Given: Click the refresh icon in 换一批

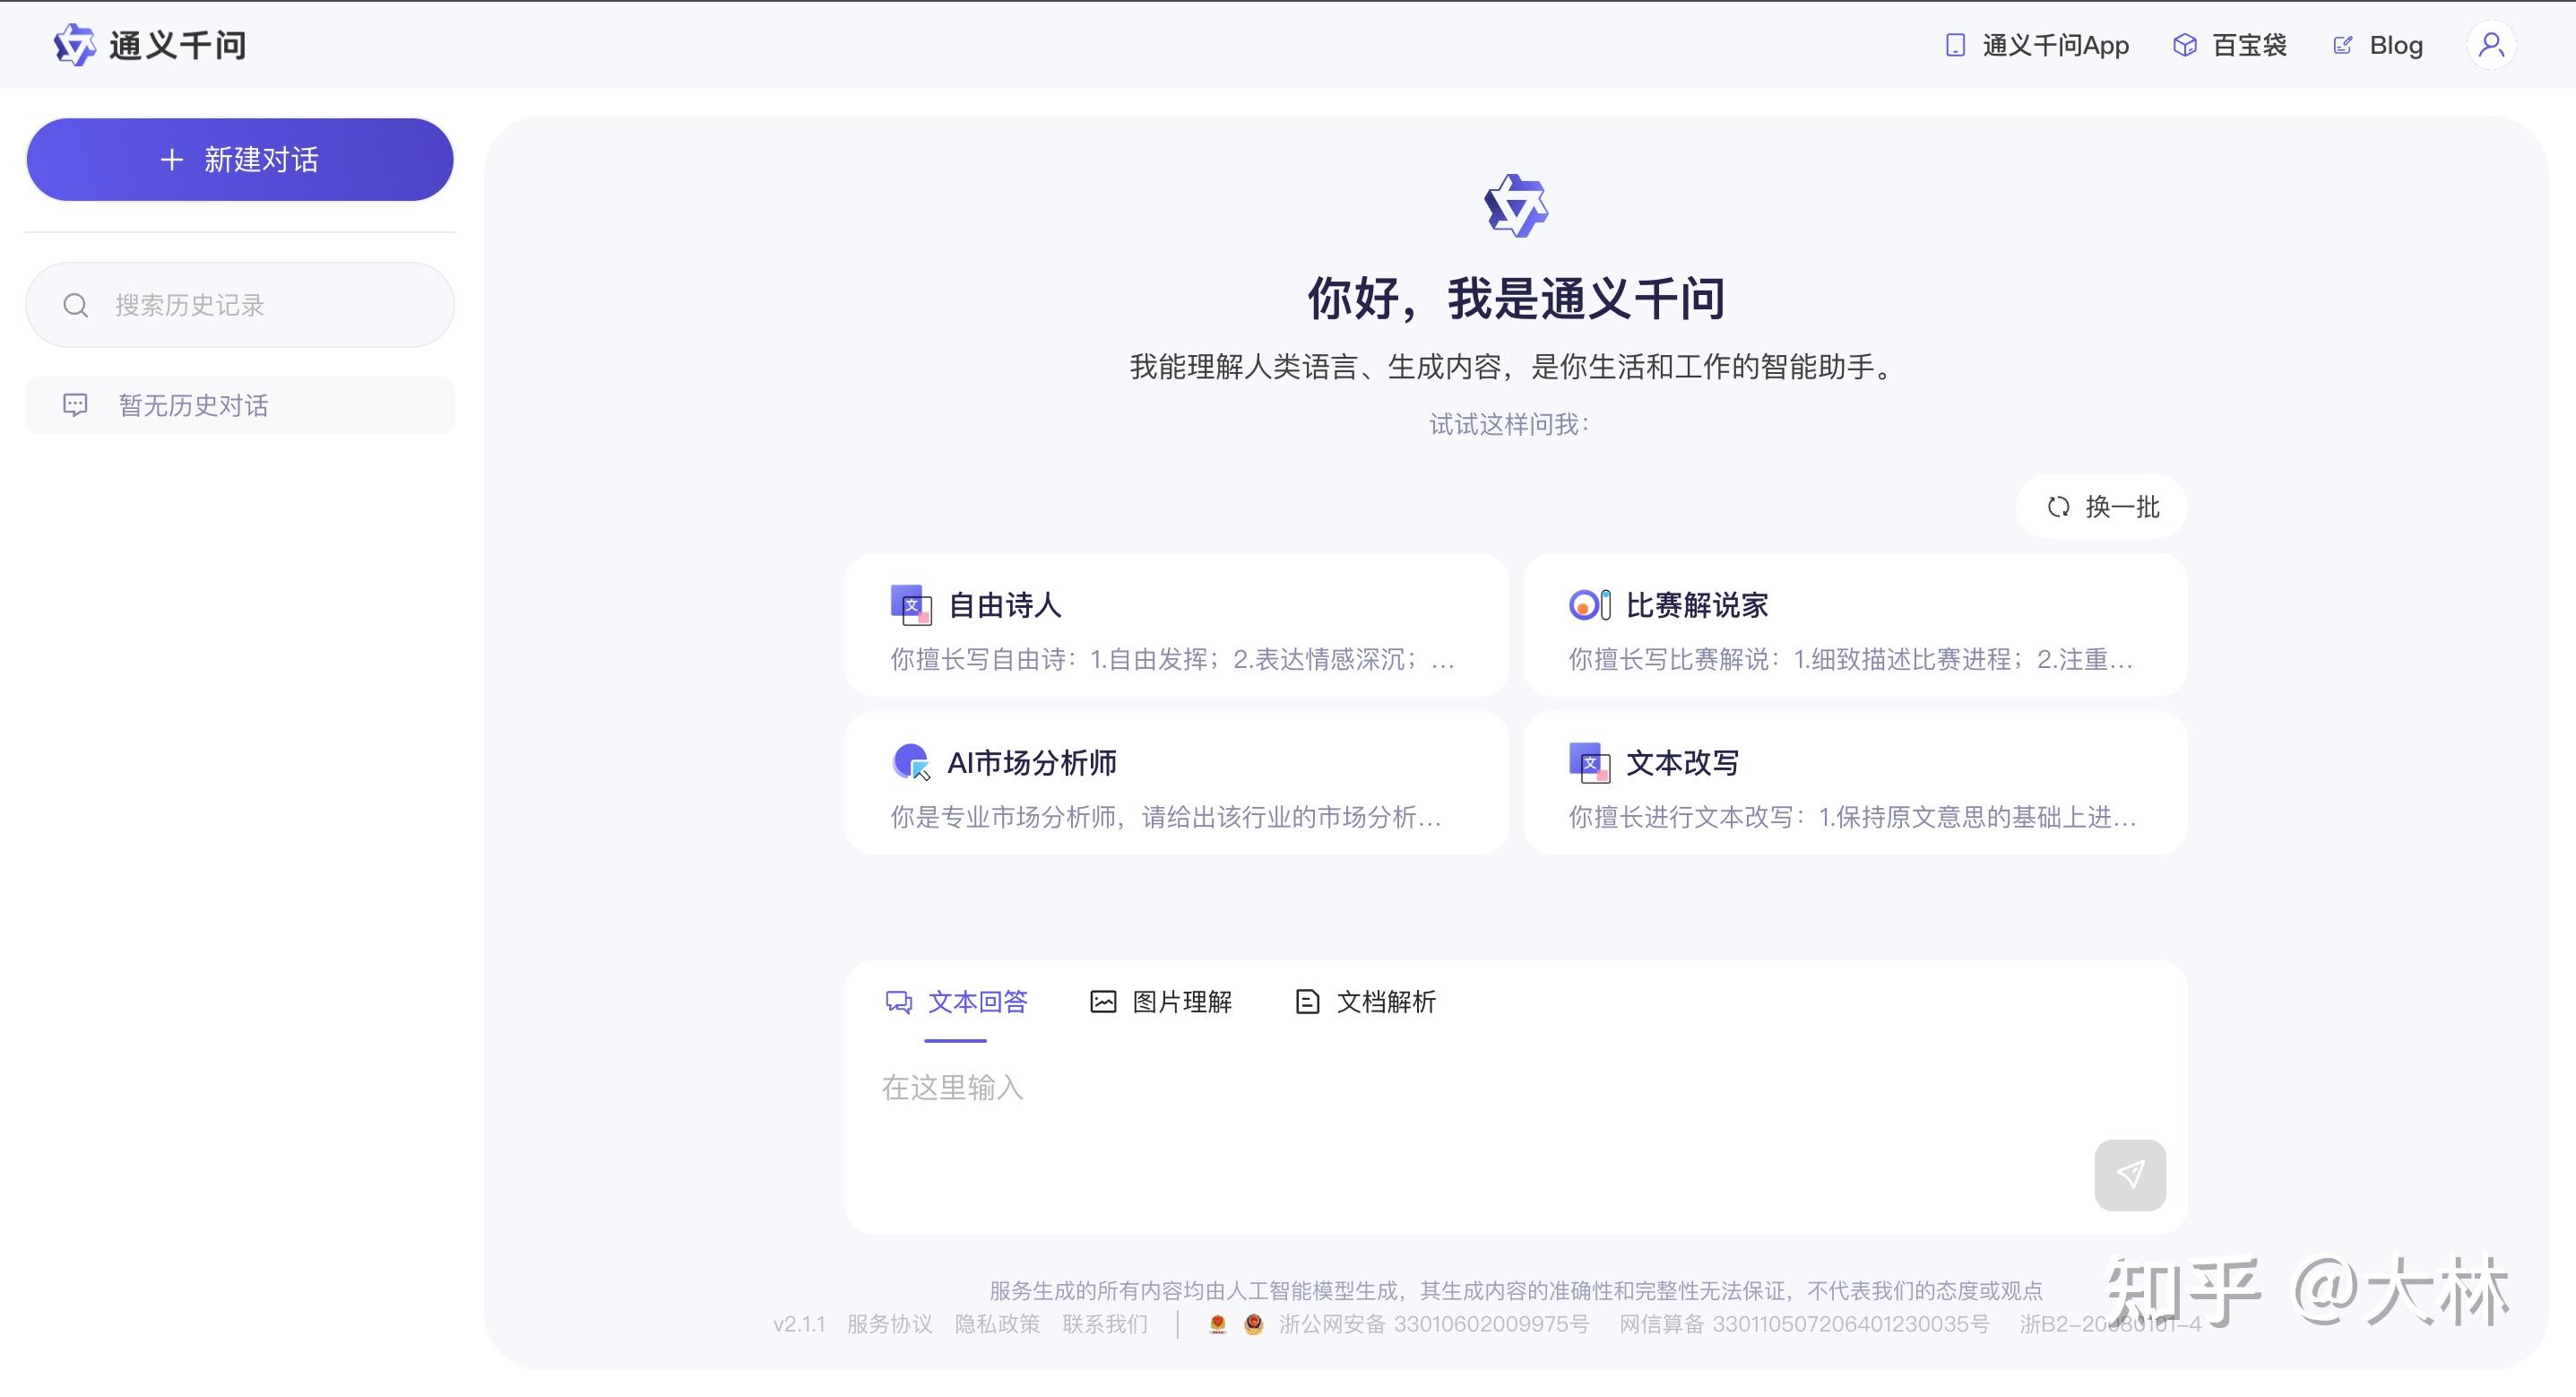Looking at the screenshot, I should coord(2058,508).
